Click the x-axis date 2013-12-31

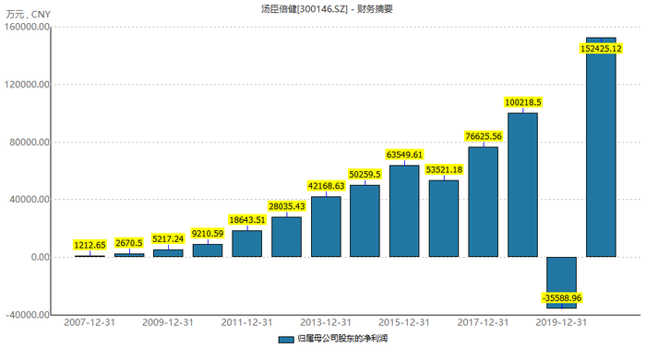tap(326, 322)
